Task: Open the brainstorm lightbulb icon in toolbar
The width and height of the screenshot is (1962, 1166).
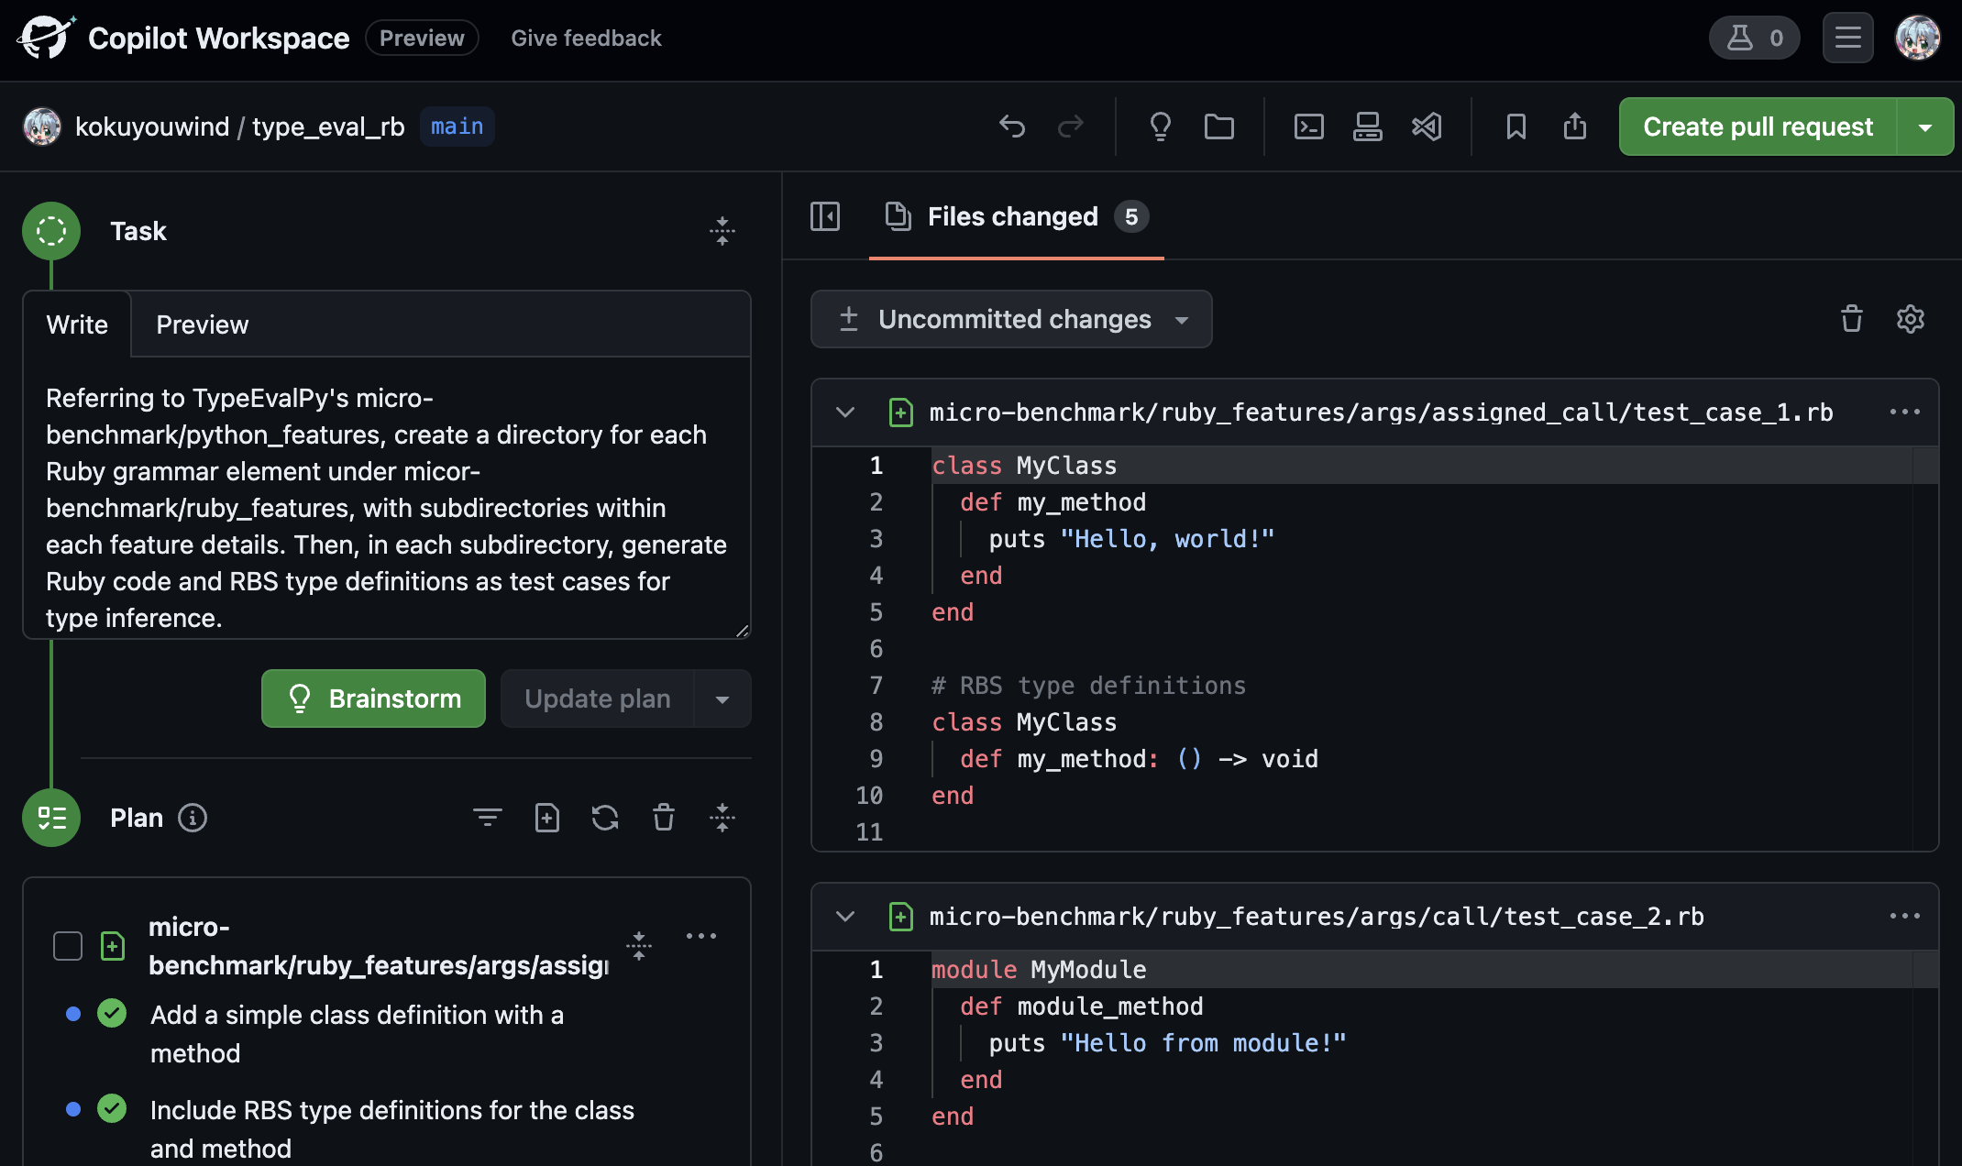Action: (1160, 126)
